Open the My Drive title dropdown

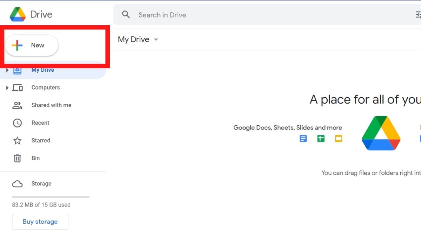(156, 40)
